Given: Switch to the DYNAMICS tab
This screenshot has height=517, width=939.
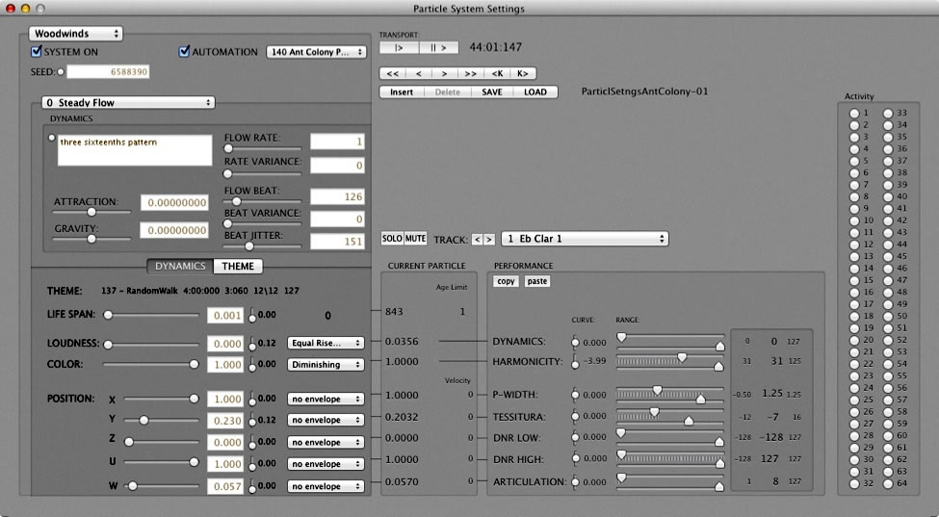Looking at the screenshot, I should point(180,267).
